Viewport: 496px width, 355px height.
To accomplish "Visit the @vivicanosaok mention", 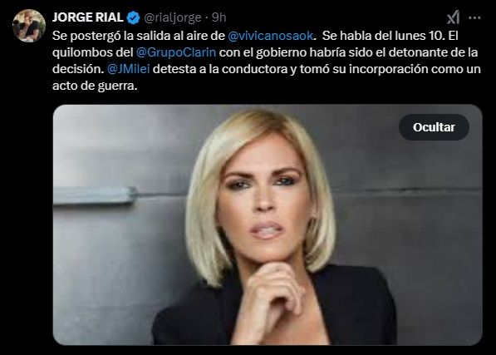I will pos(271,36).
